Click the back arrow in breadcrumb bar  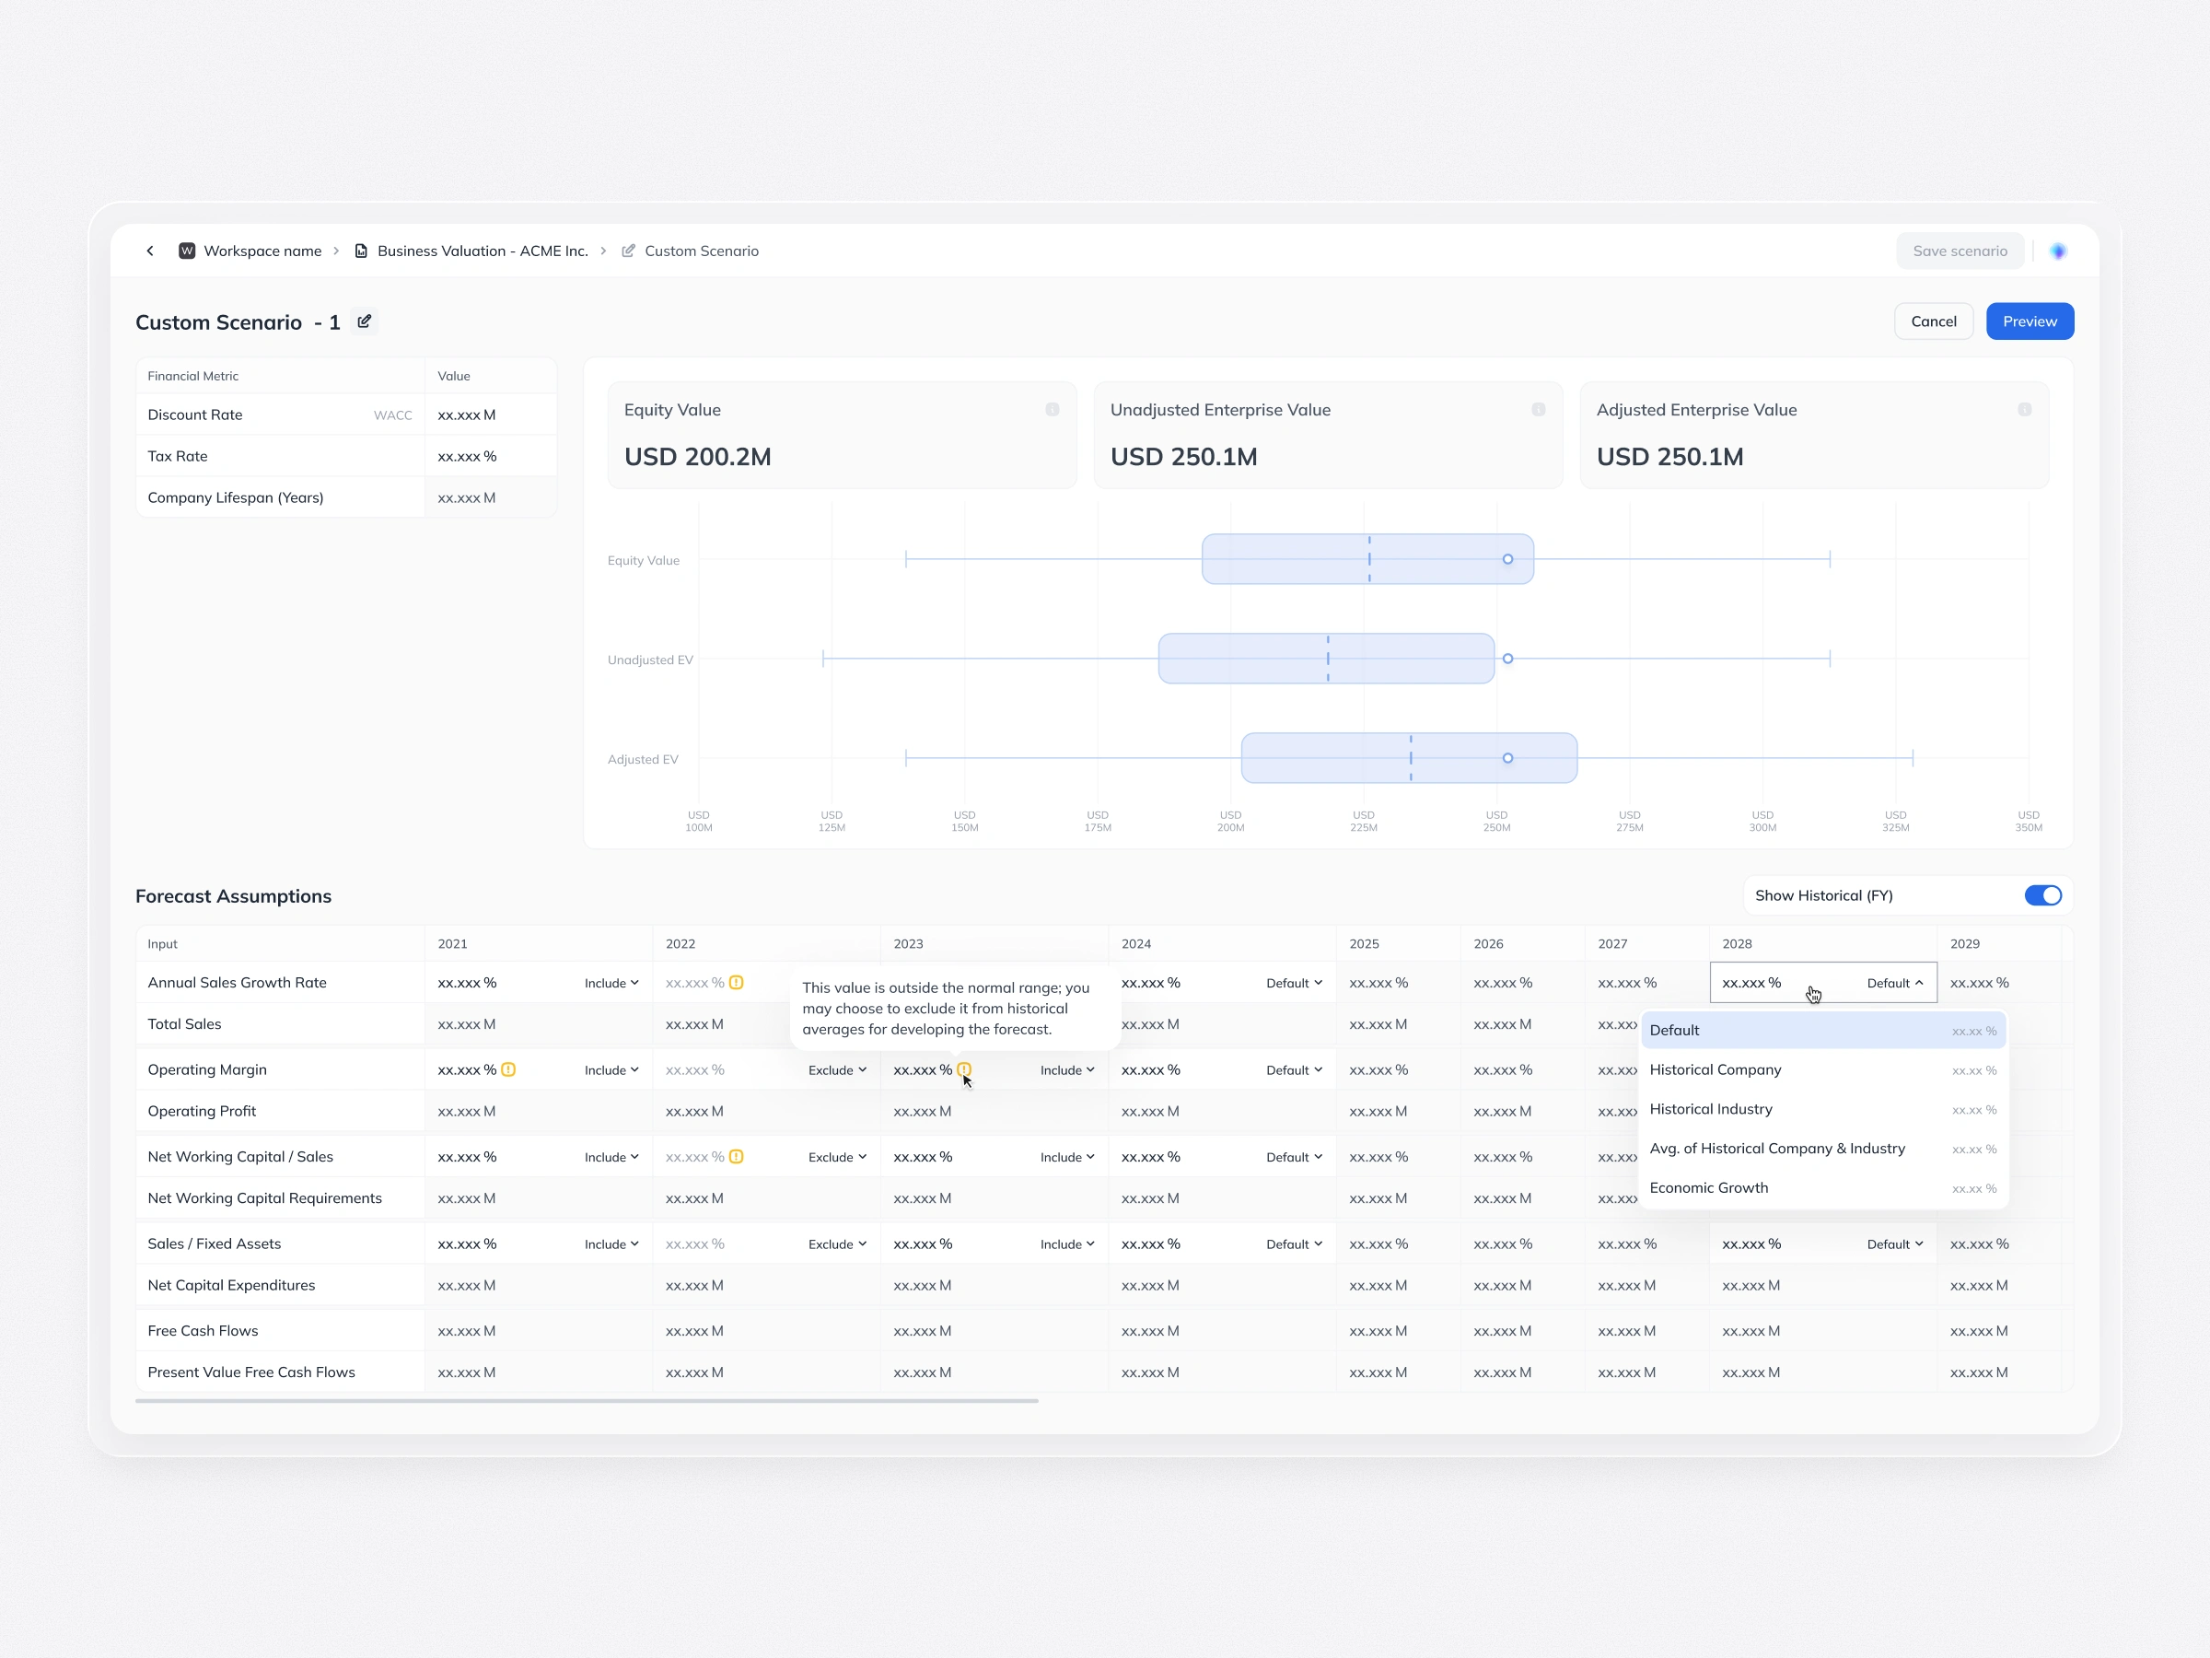click(x=150, y=251)
